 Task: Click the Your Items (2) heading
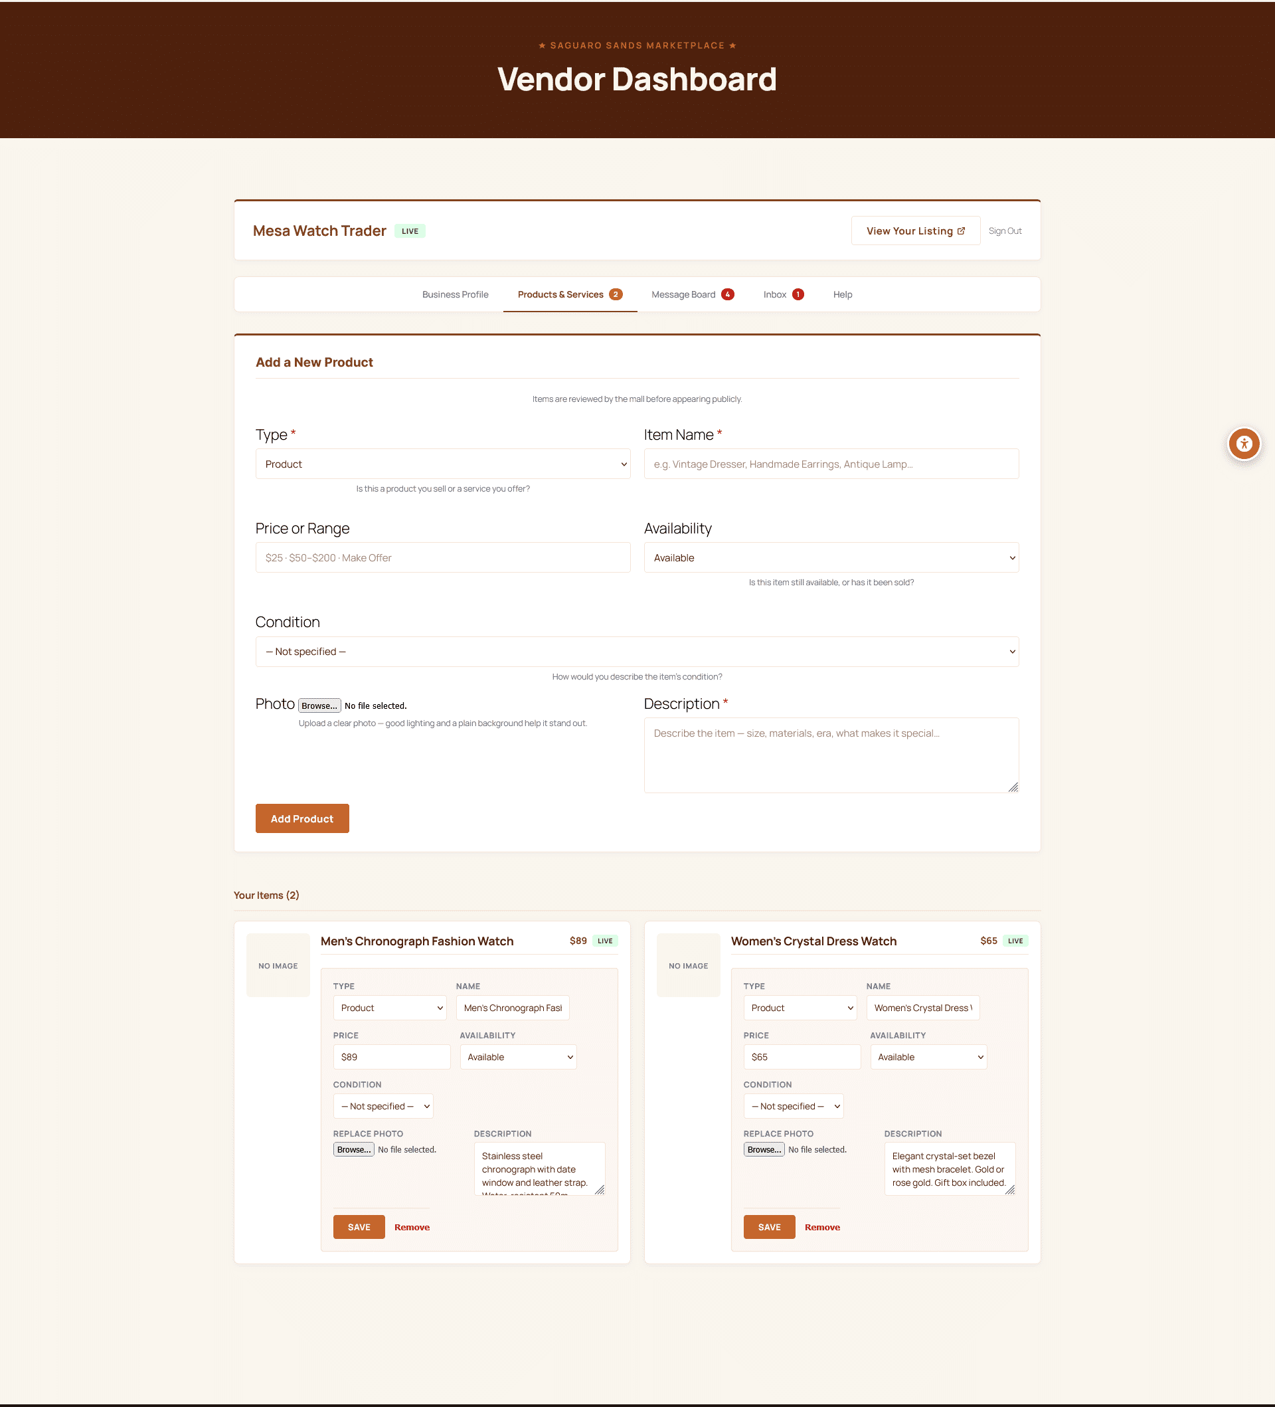266,895
